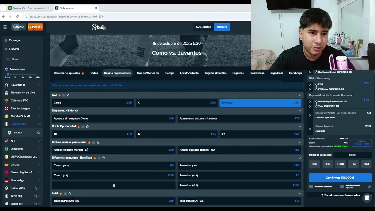The width and height of the screenshot is (375, 211).
Task: Click the Brasileirao flag icon
Action: (x=6, y=149)
